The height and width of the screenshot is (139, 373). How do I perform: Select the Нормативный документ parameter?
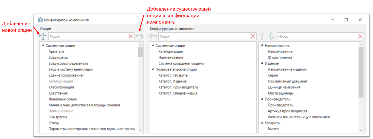pyautogui.click(x=287, y=81)
